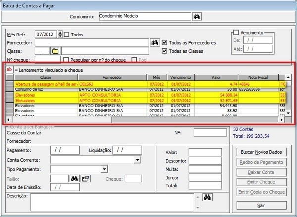The image size is (297, 217).
Task: Click the Nº cheque input field
Action: [x=48, y=60]
